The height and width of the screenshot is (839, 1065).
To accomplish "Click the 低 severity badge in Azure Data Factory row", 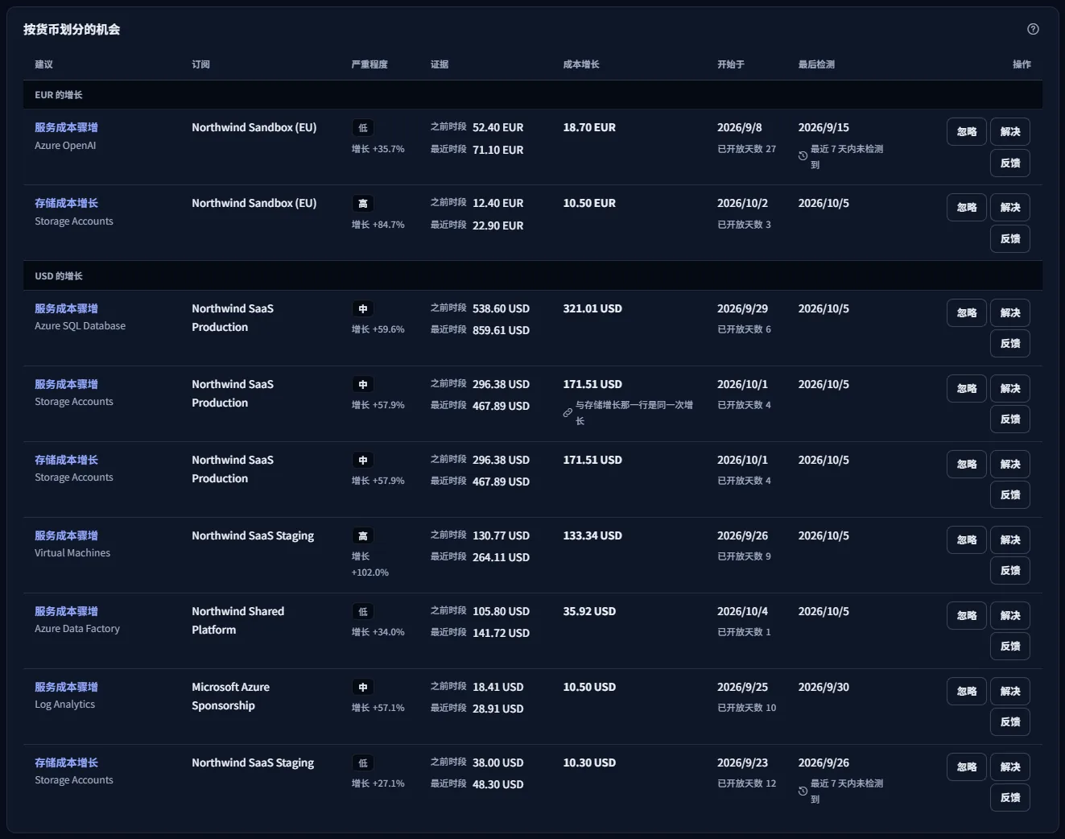I will (363, 612).
